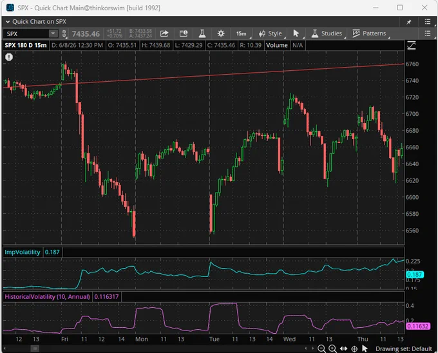Open the Patterns menu
438x353 pixels.
click(369, 33)
